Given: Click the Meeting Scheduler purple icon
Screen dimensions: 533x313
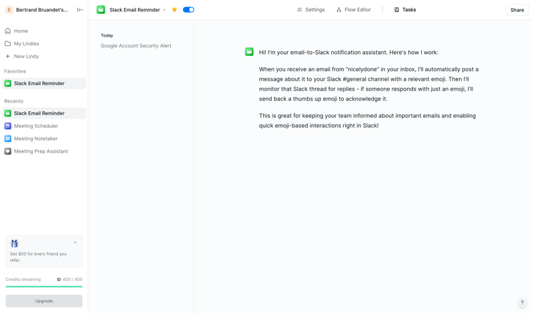Looking at the screenshot, I should tap(7, 126).
